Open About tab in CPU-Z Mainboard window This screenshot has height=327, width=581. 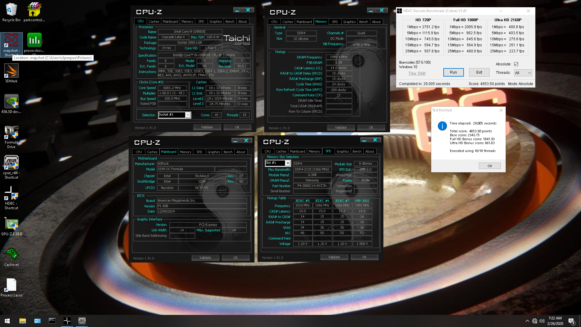click(241, 152)
